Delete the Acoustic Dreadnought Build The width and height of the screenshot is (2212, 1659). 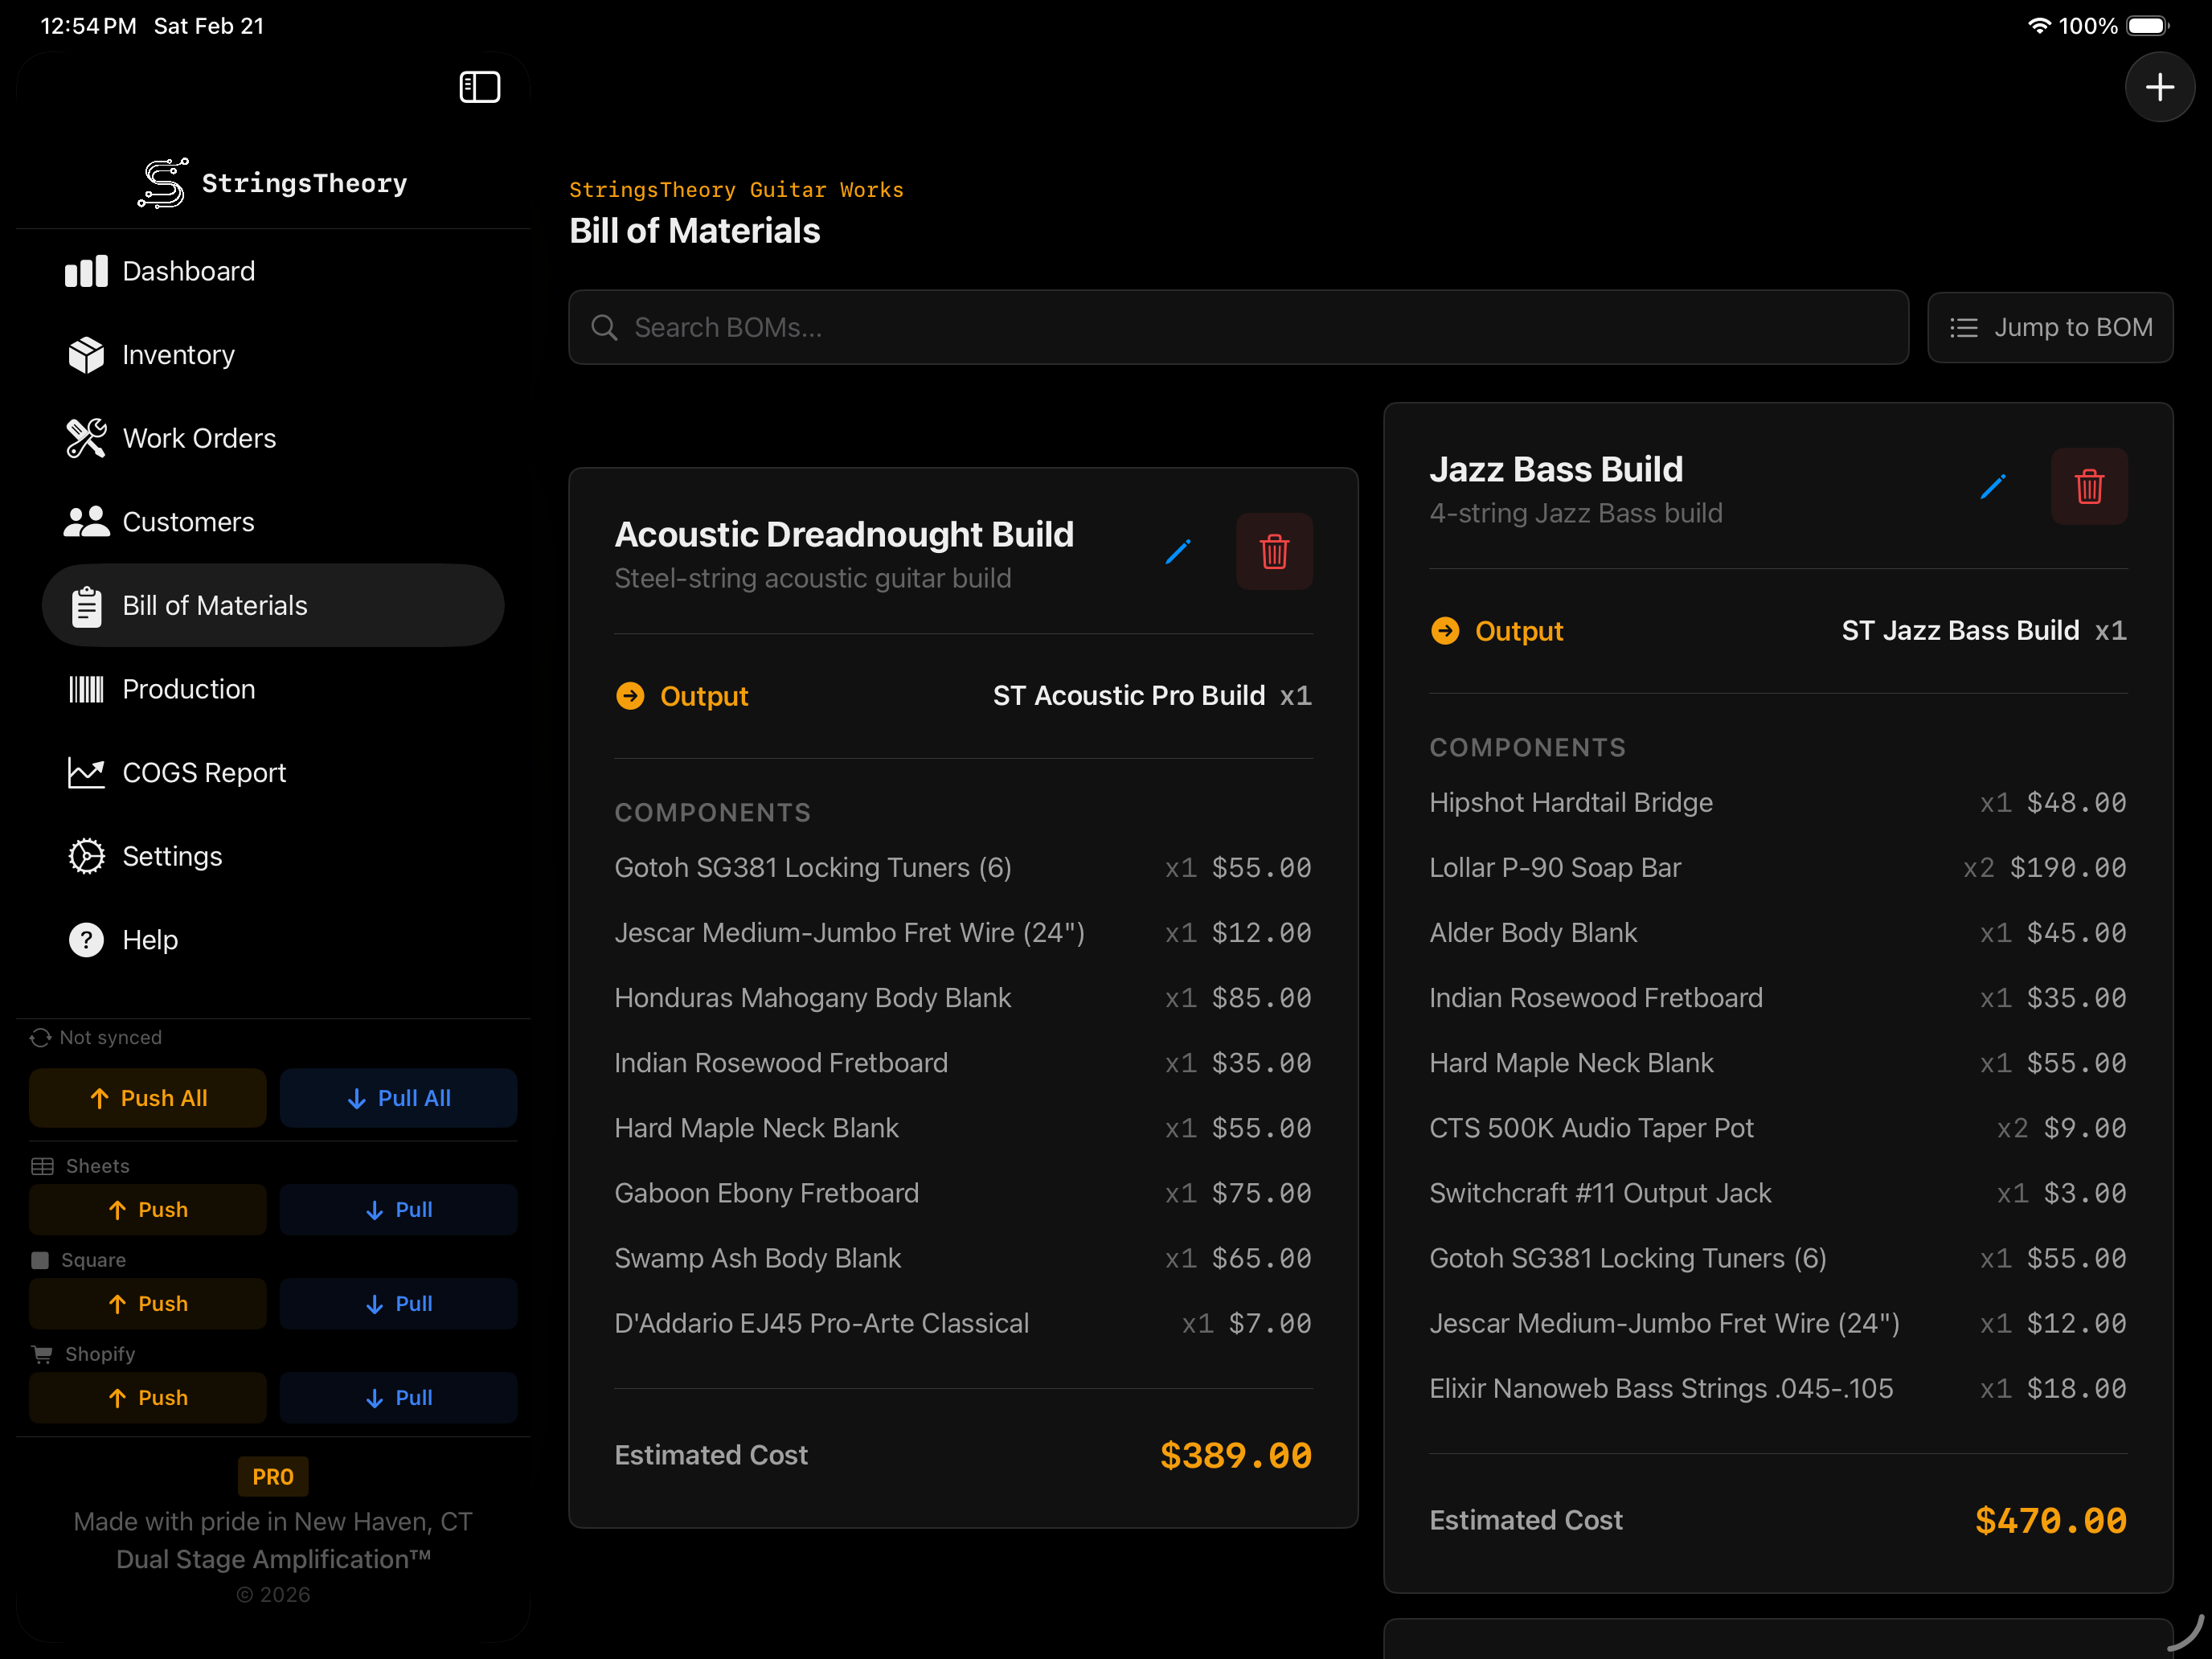click(1273, 551)
